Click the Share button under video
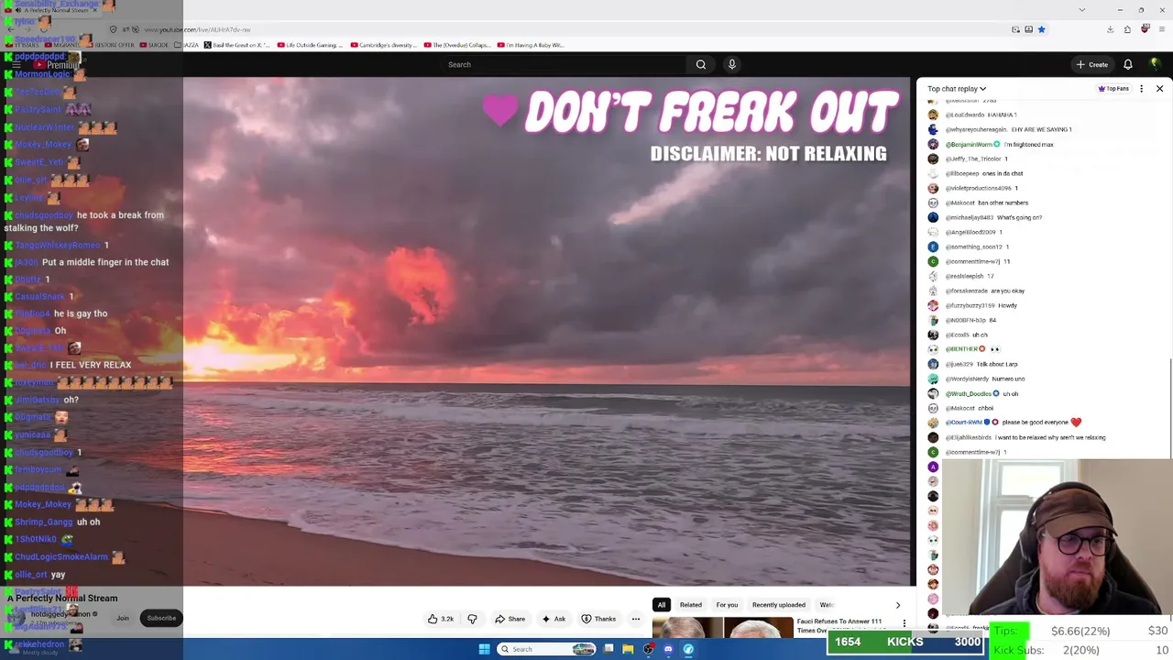 click(x=510, y=619)
